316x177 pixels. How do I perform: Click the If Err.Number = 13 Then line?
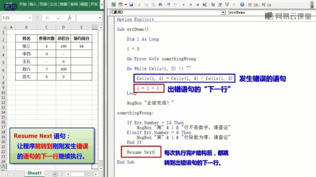(x=156, y=123)
